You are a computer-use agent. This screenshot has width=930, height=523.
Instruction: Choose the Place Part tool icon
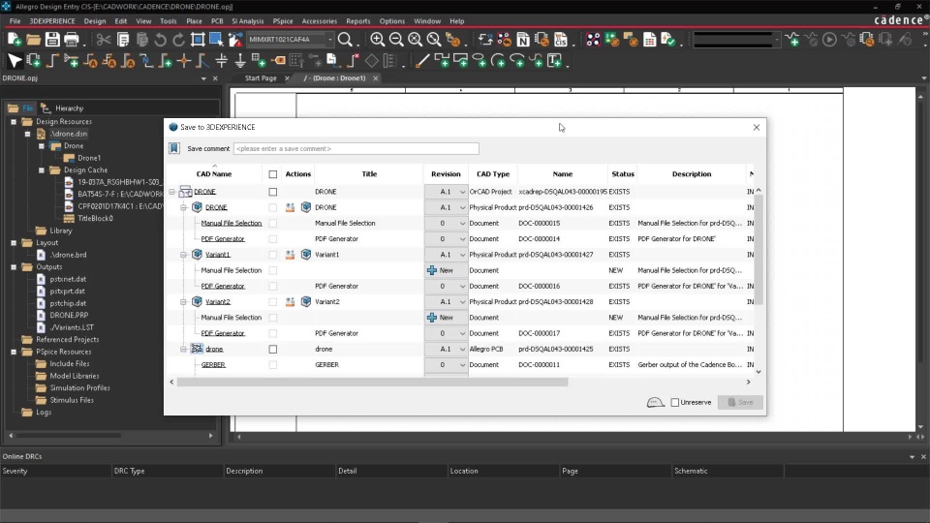point(34,60)
